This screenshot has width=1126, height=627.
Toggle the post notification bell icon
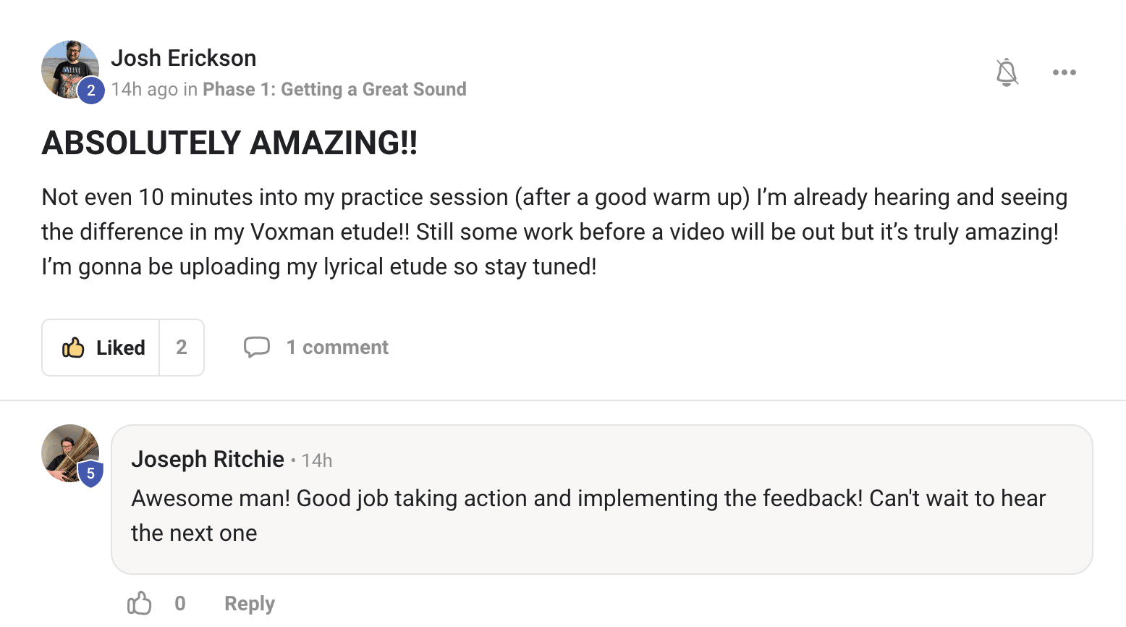pos(1007,72)
